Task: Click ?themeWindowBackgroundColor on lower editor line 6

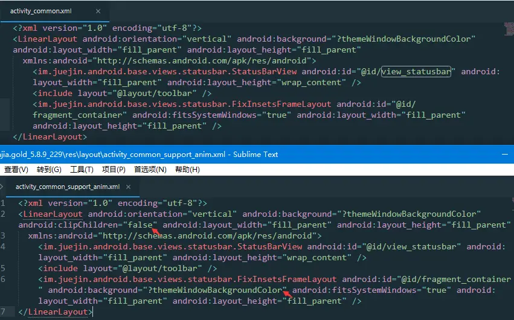Action: point(215,290)
